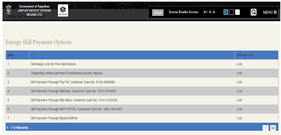The height and width of the screenshot is (135, 281).
Task: Open Link for Bharat BillPay payment
Action: (x=239, y=118)
